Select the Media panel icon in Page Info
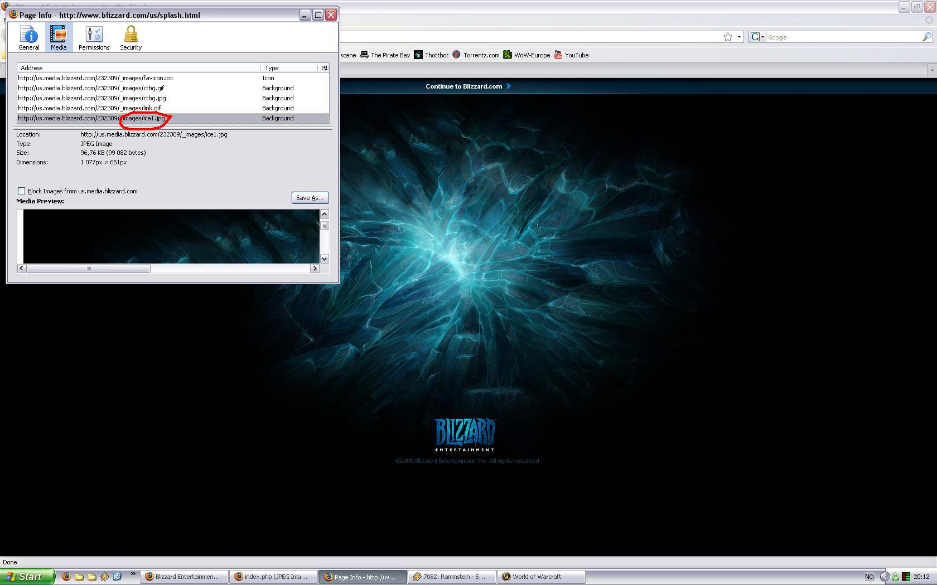 pyautogui.click(x=59, y=37)
